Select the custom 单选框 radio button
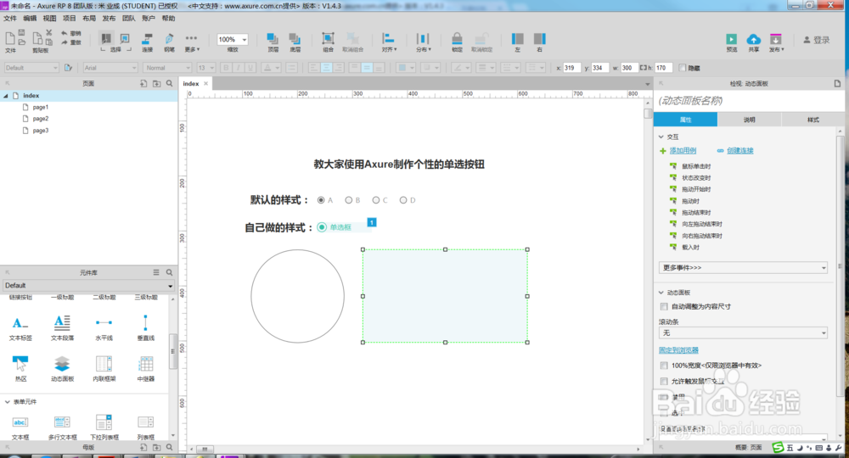Image resolution: width=849 pixels, height=458 pixels. click(x=322, y=227)
